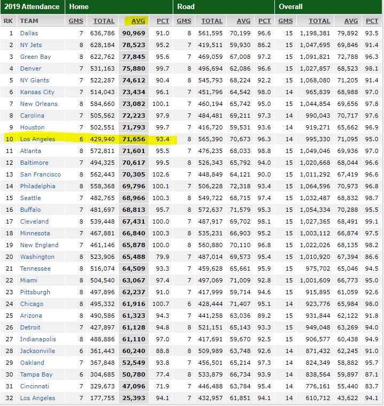Open the Green Bay team link
This screenshot has height=406, width=384.
pos(35,57)
